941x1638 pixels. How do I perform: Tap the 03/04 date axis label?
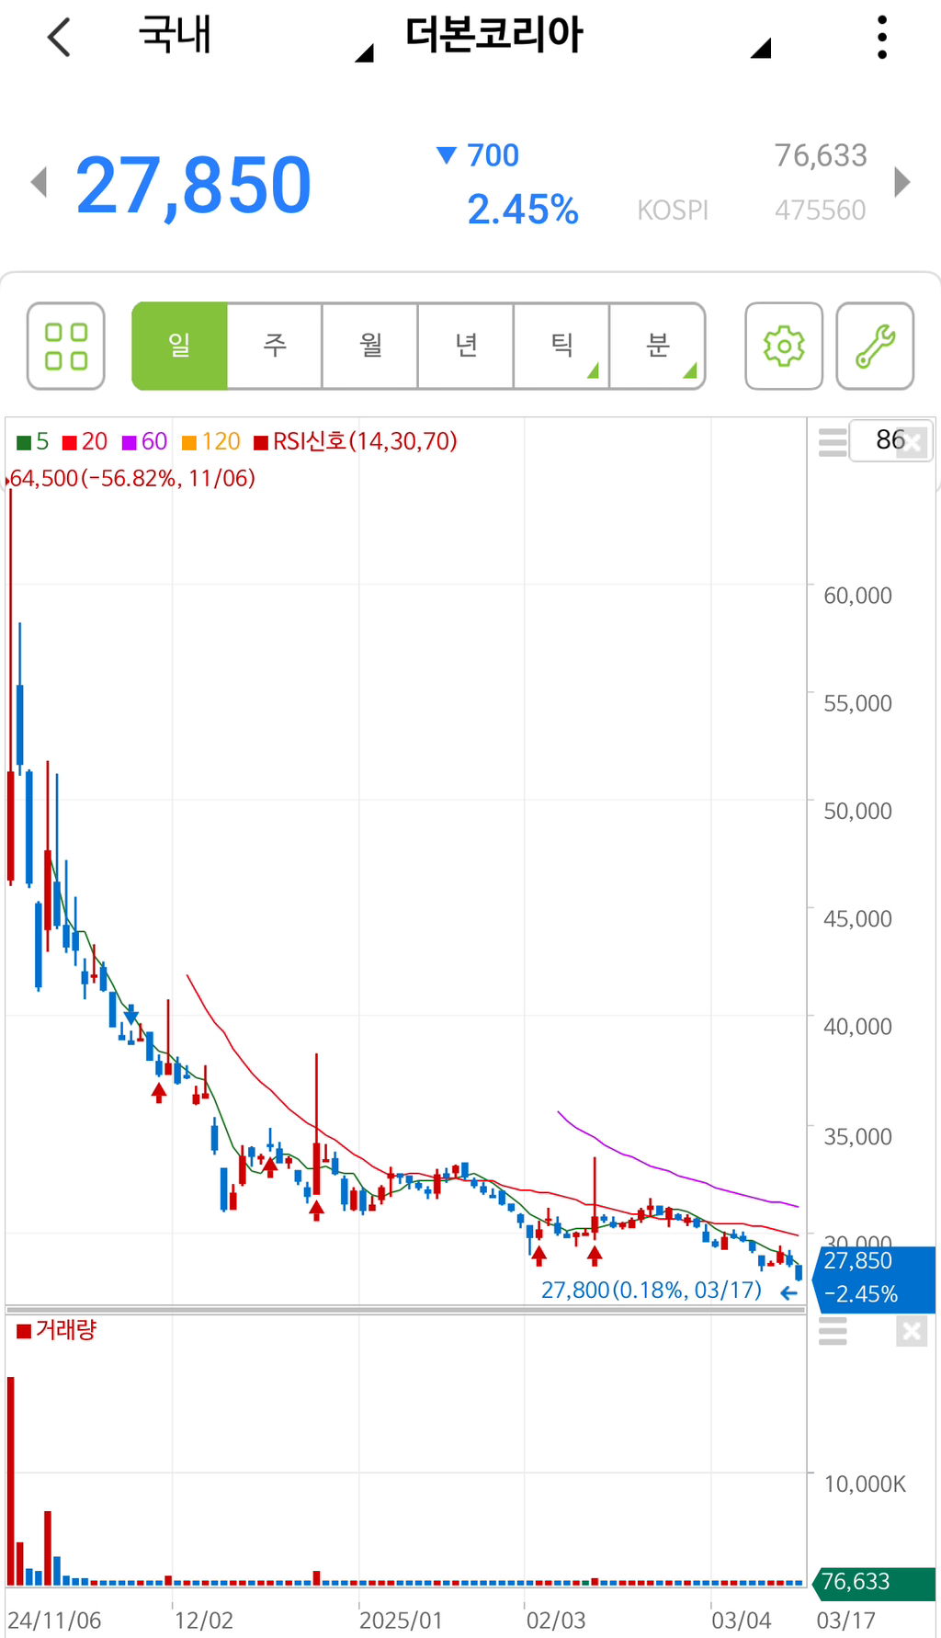742,1621
